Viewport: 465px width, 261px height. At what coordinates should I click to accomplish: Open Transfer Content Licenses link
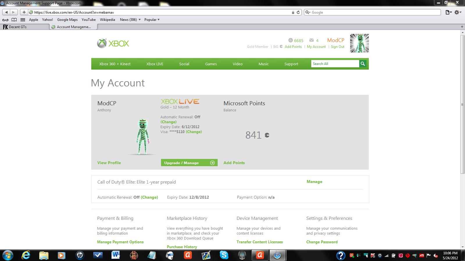point(260,242)
